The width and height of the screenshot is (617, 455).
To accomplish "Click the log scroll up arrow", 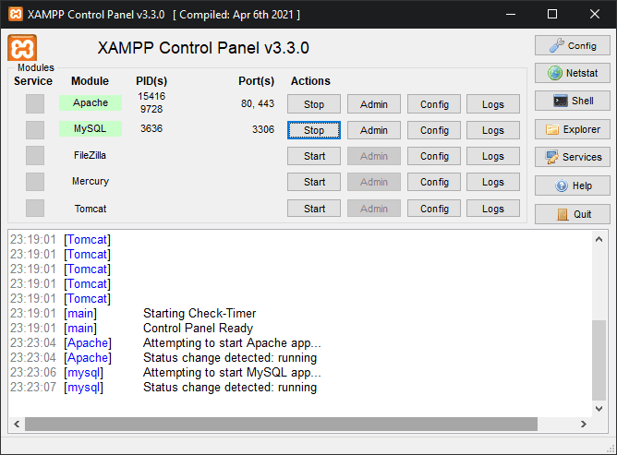I will (599, 239).
